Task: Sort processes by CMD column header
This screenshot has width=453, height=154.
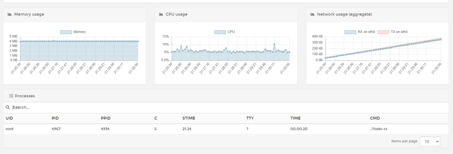Action: (x=375, y=118)
